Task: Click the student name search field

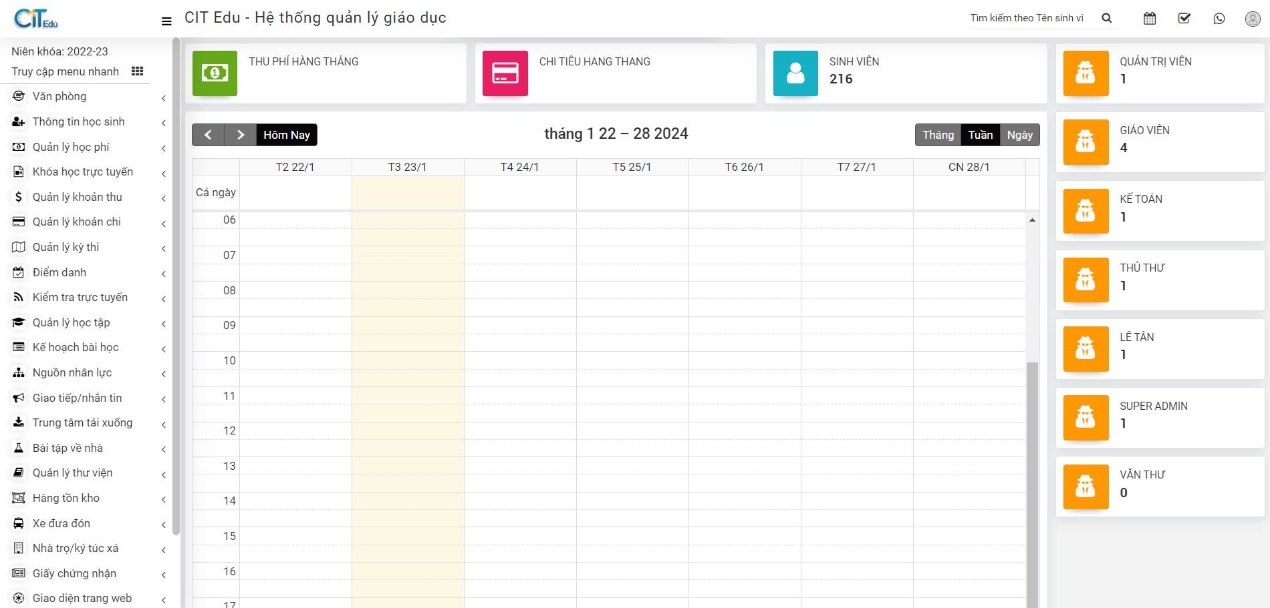Action: (x=1028, y=18)
